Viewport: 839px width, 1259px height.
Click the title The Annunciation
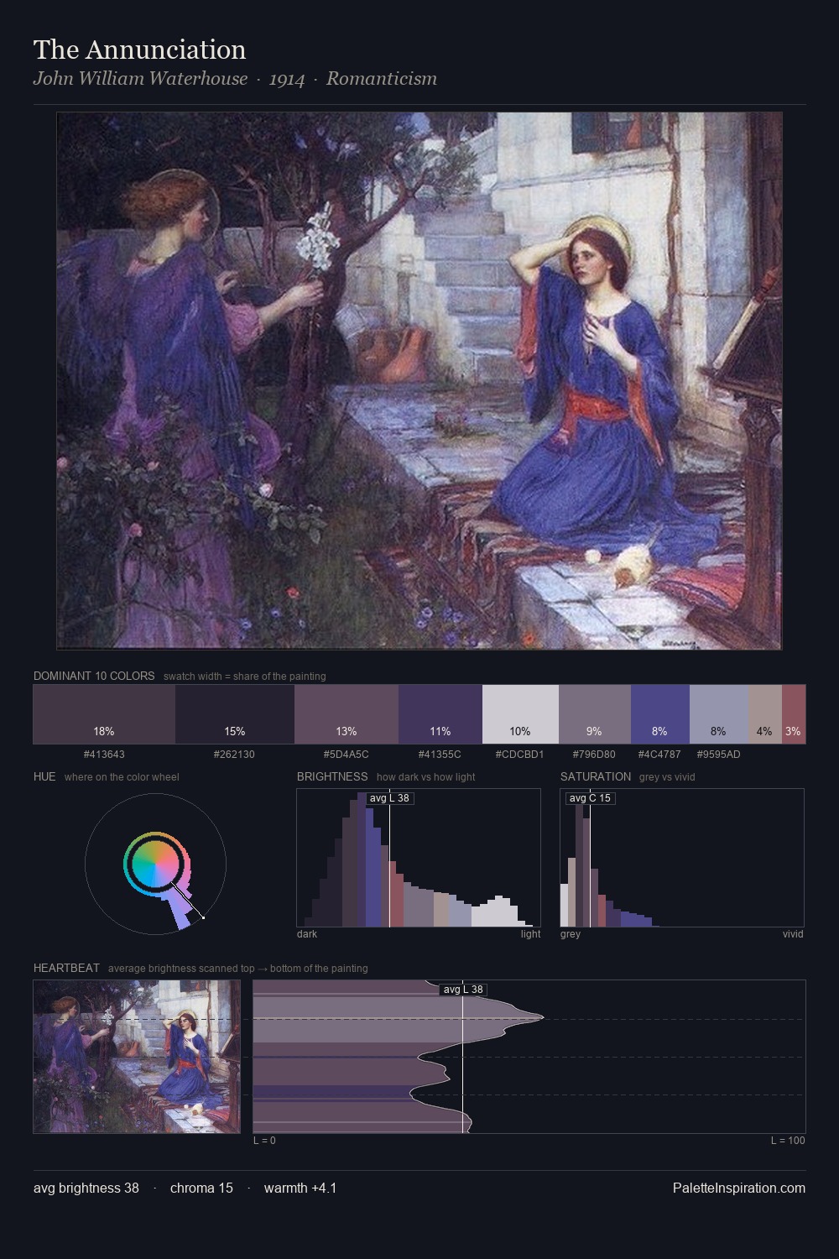coord(140,50)
